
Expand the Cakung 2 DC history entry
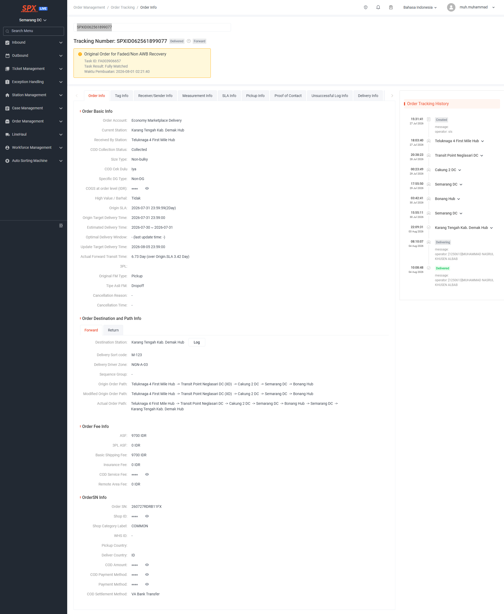[x=460, y=170]
